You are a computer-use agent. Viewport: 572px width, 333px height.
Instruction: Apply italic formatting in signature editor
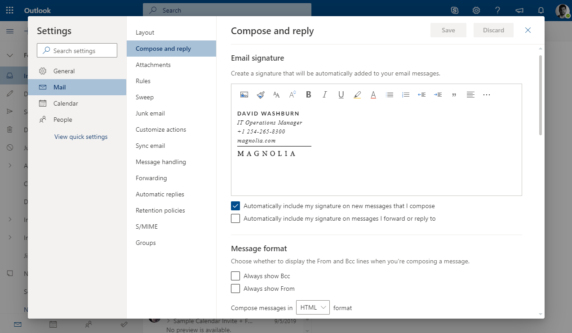pos(324,95)
